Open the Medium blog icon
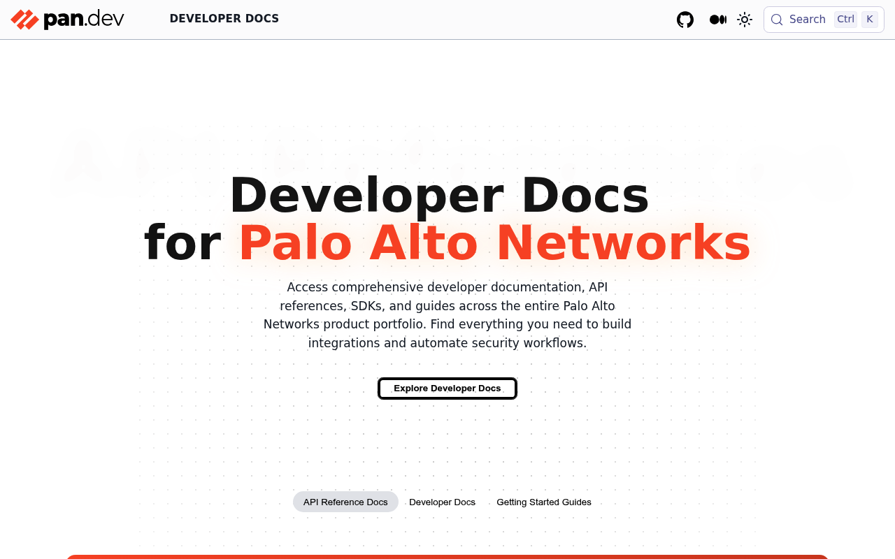The width and height of the screenshot is (895, 559). point(718,20)
